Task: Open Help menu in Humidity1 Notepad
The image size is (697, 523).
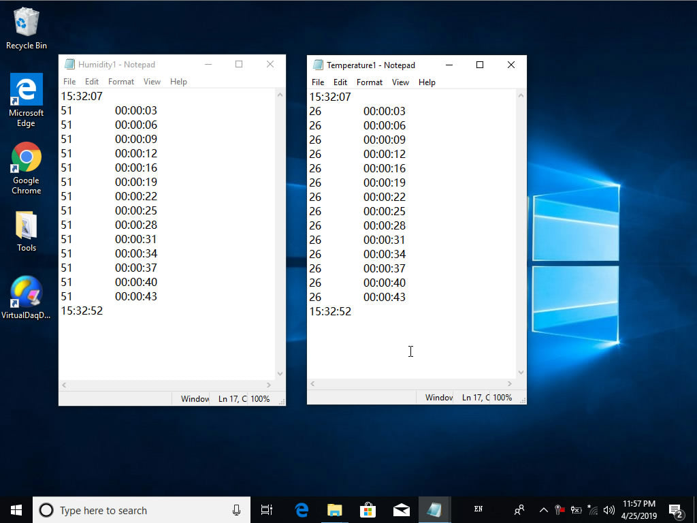Action: pyautogui.click(x=178, y=82)
